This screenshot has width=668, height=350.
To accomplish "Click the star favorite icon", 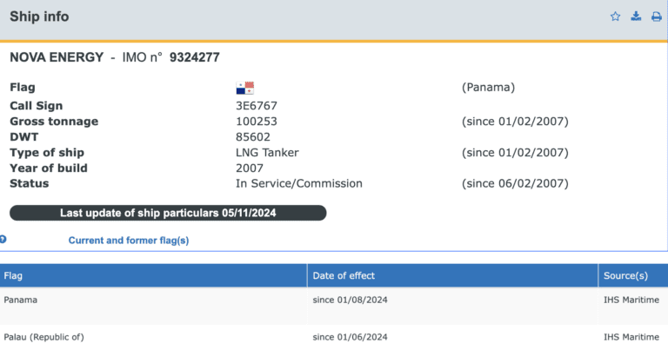I will point(616,17).
